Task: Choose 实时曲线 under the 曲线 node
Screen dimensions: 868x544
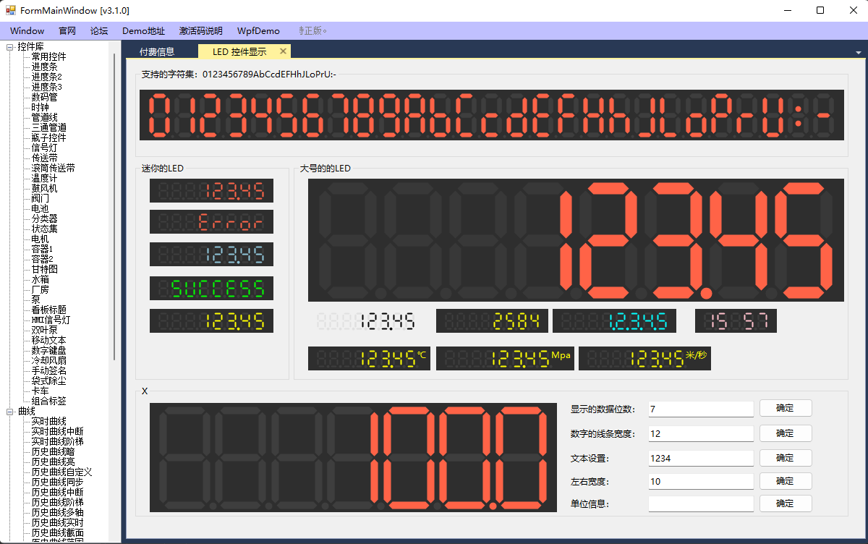Action: (x=48, y=421)
